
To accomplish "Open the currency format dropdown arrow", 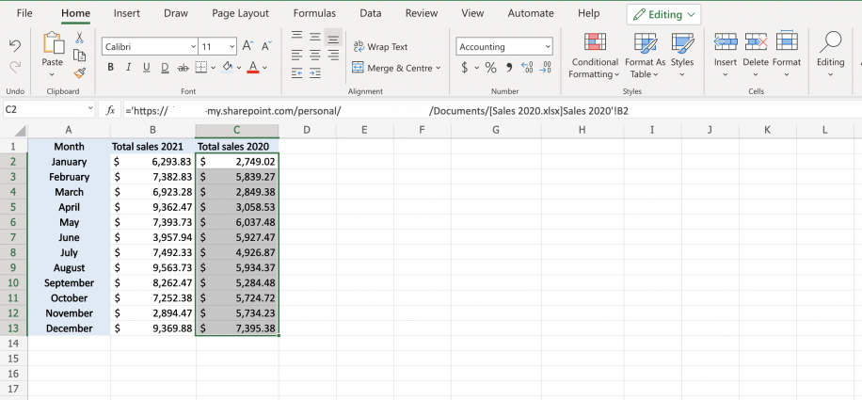I will point(476,68).
